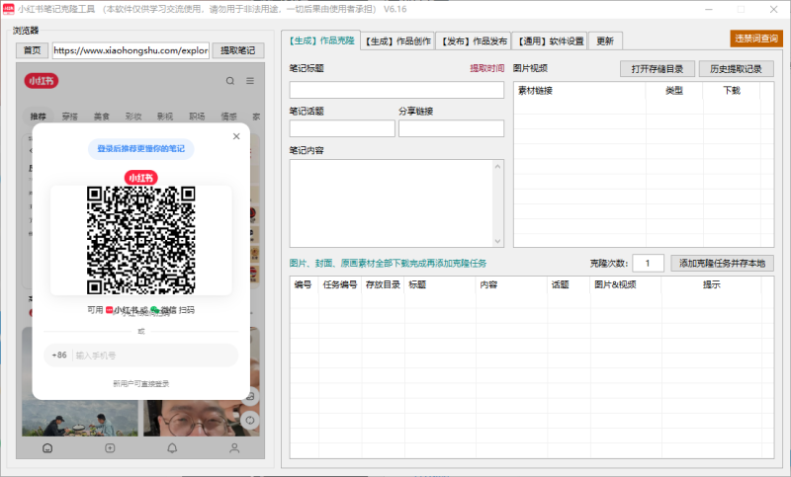Image resolution: width=791 pixels, height=477 pixels.
Task: Open the hamburger menu in Xiaohongshu header
Action: tap(250, 81)
